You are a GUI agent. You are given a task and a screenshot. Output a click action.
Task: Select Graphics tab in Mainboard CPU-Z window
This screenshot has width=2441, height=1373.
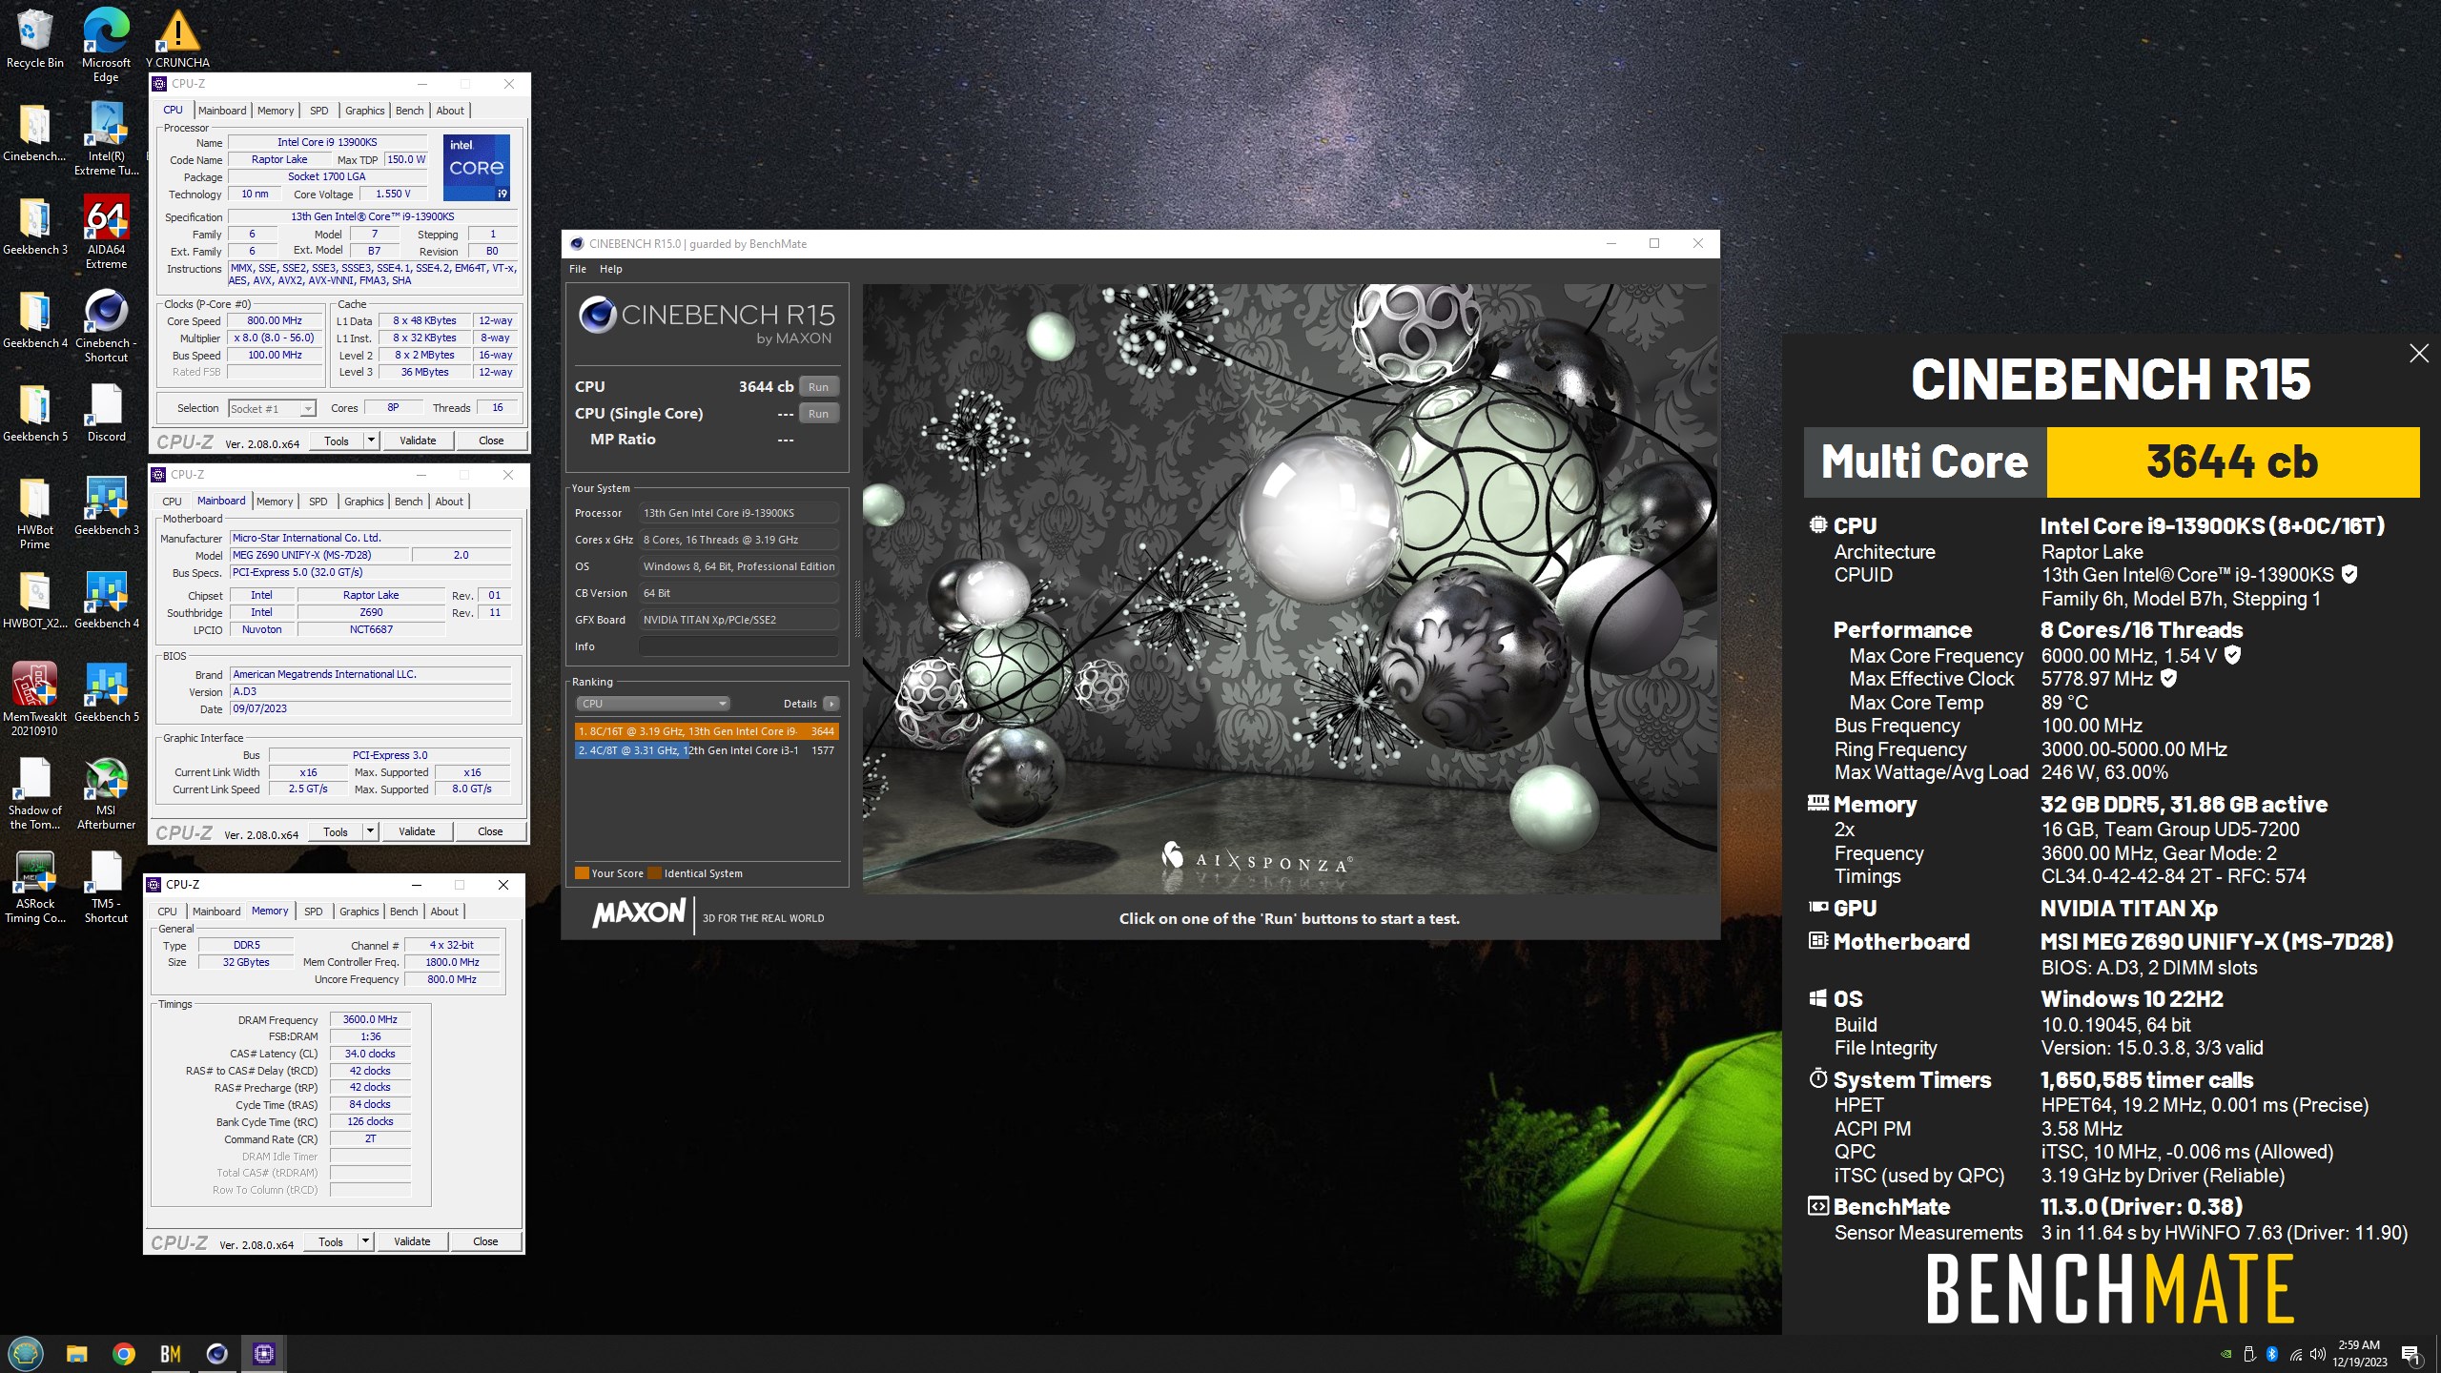tap(363, 502)
